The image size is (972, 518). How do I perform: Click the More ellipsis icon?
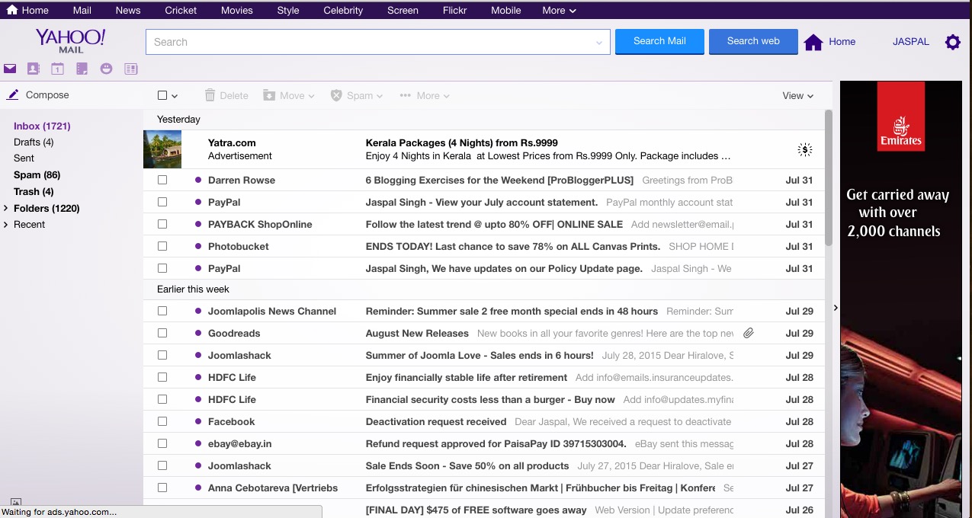[406, 95]
